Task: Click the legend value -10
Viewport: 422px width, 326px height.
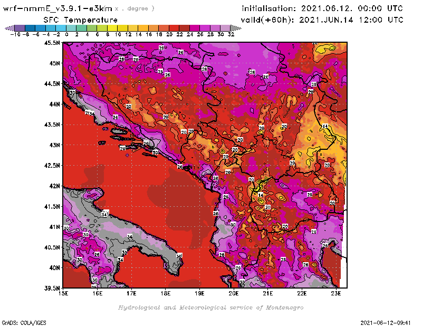Action: coord(15,34)
